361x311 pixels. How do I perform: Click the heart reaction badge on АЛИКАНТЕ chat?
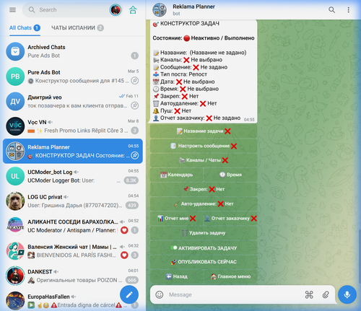pos(124,230)
